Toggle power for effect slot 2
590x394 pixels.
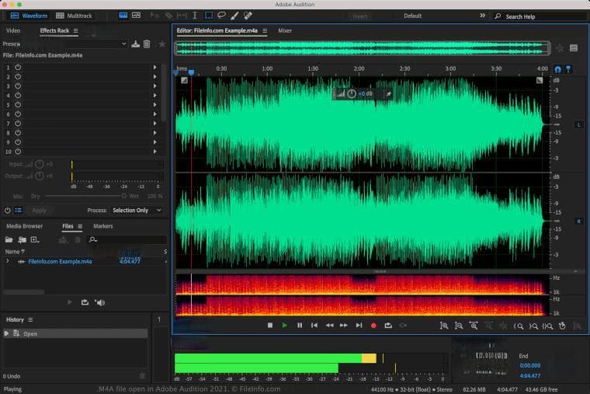coord(18,76)
